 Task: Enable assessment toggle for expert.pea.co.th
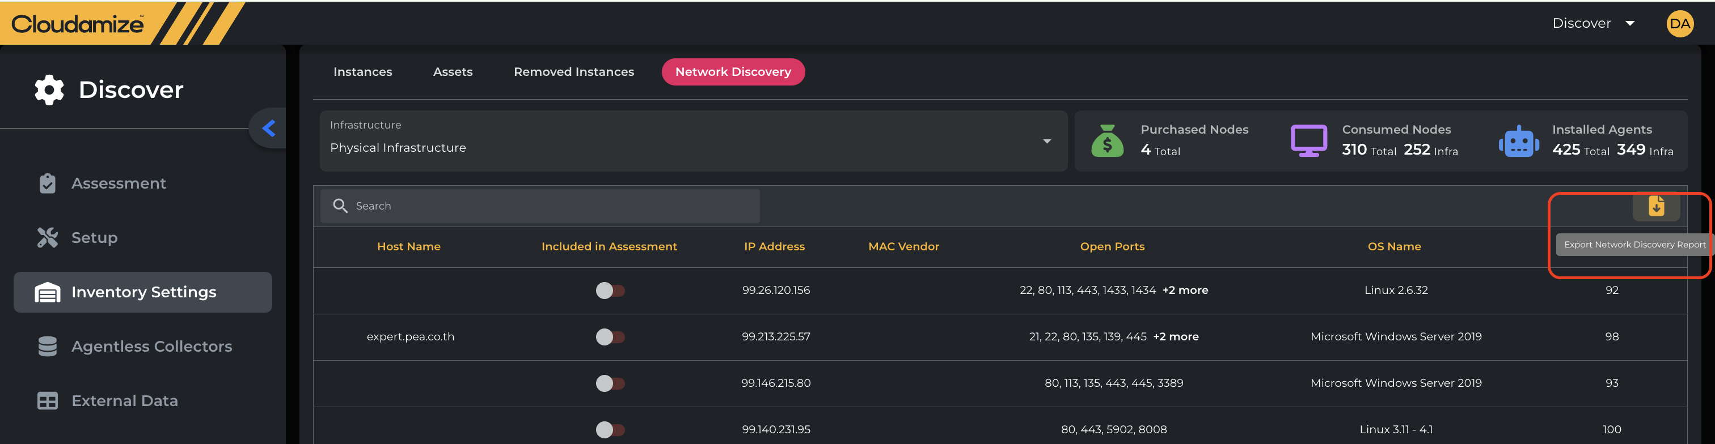pos(609,337)
